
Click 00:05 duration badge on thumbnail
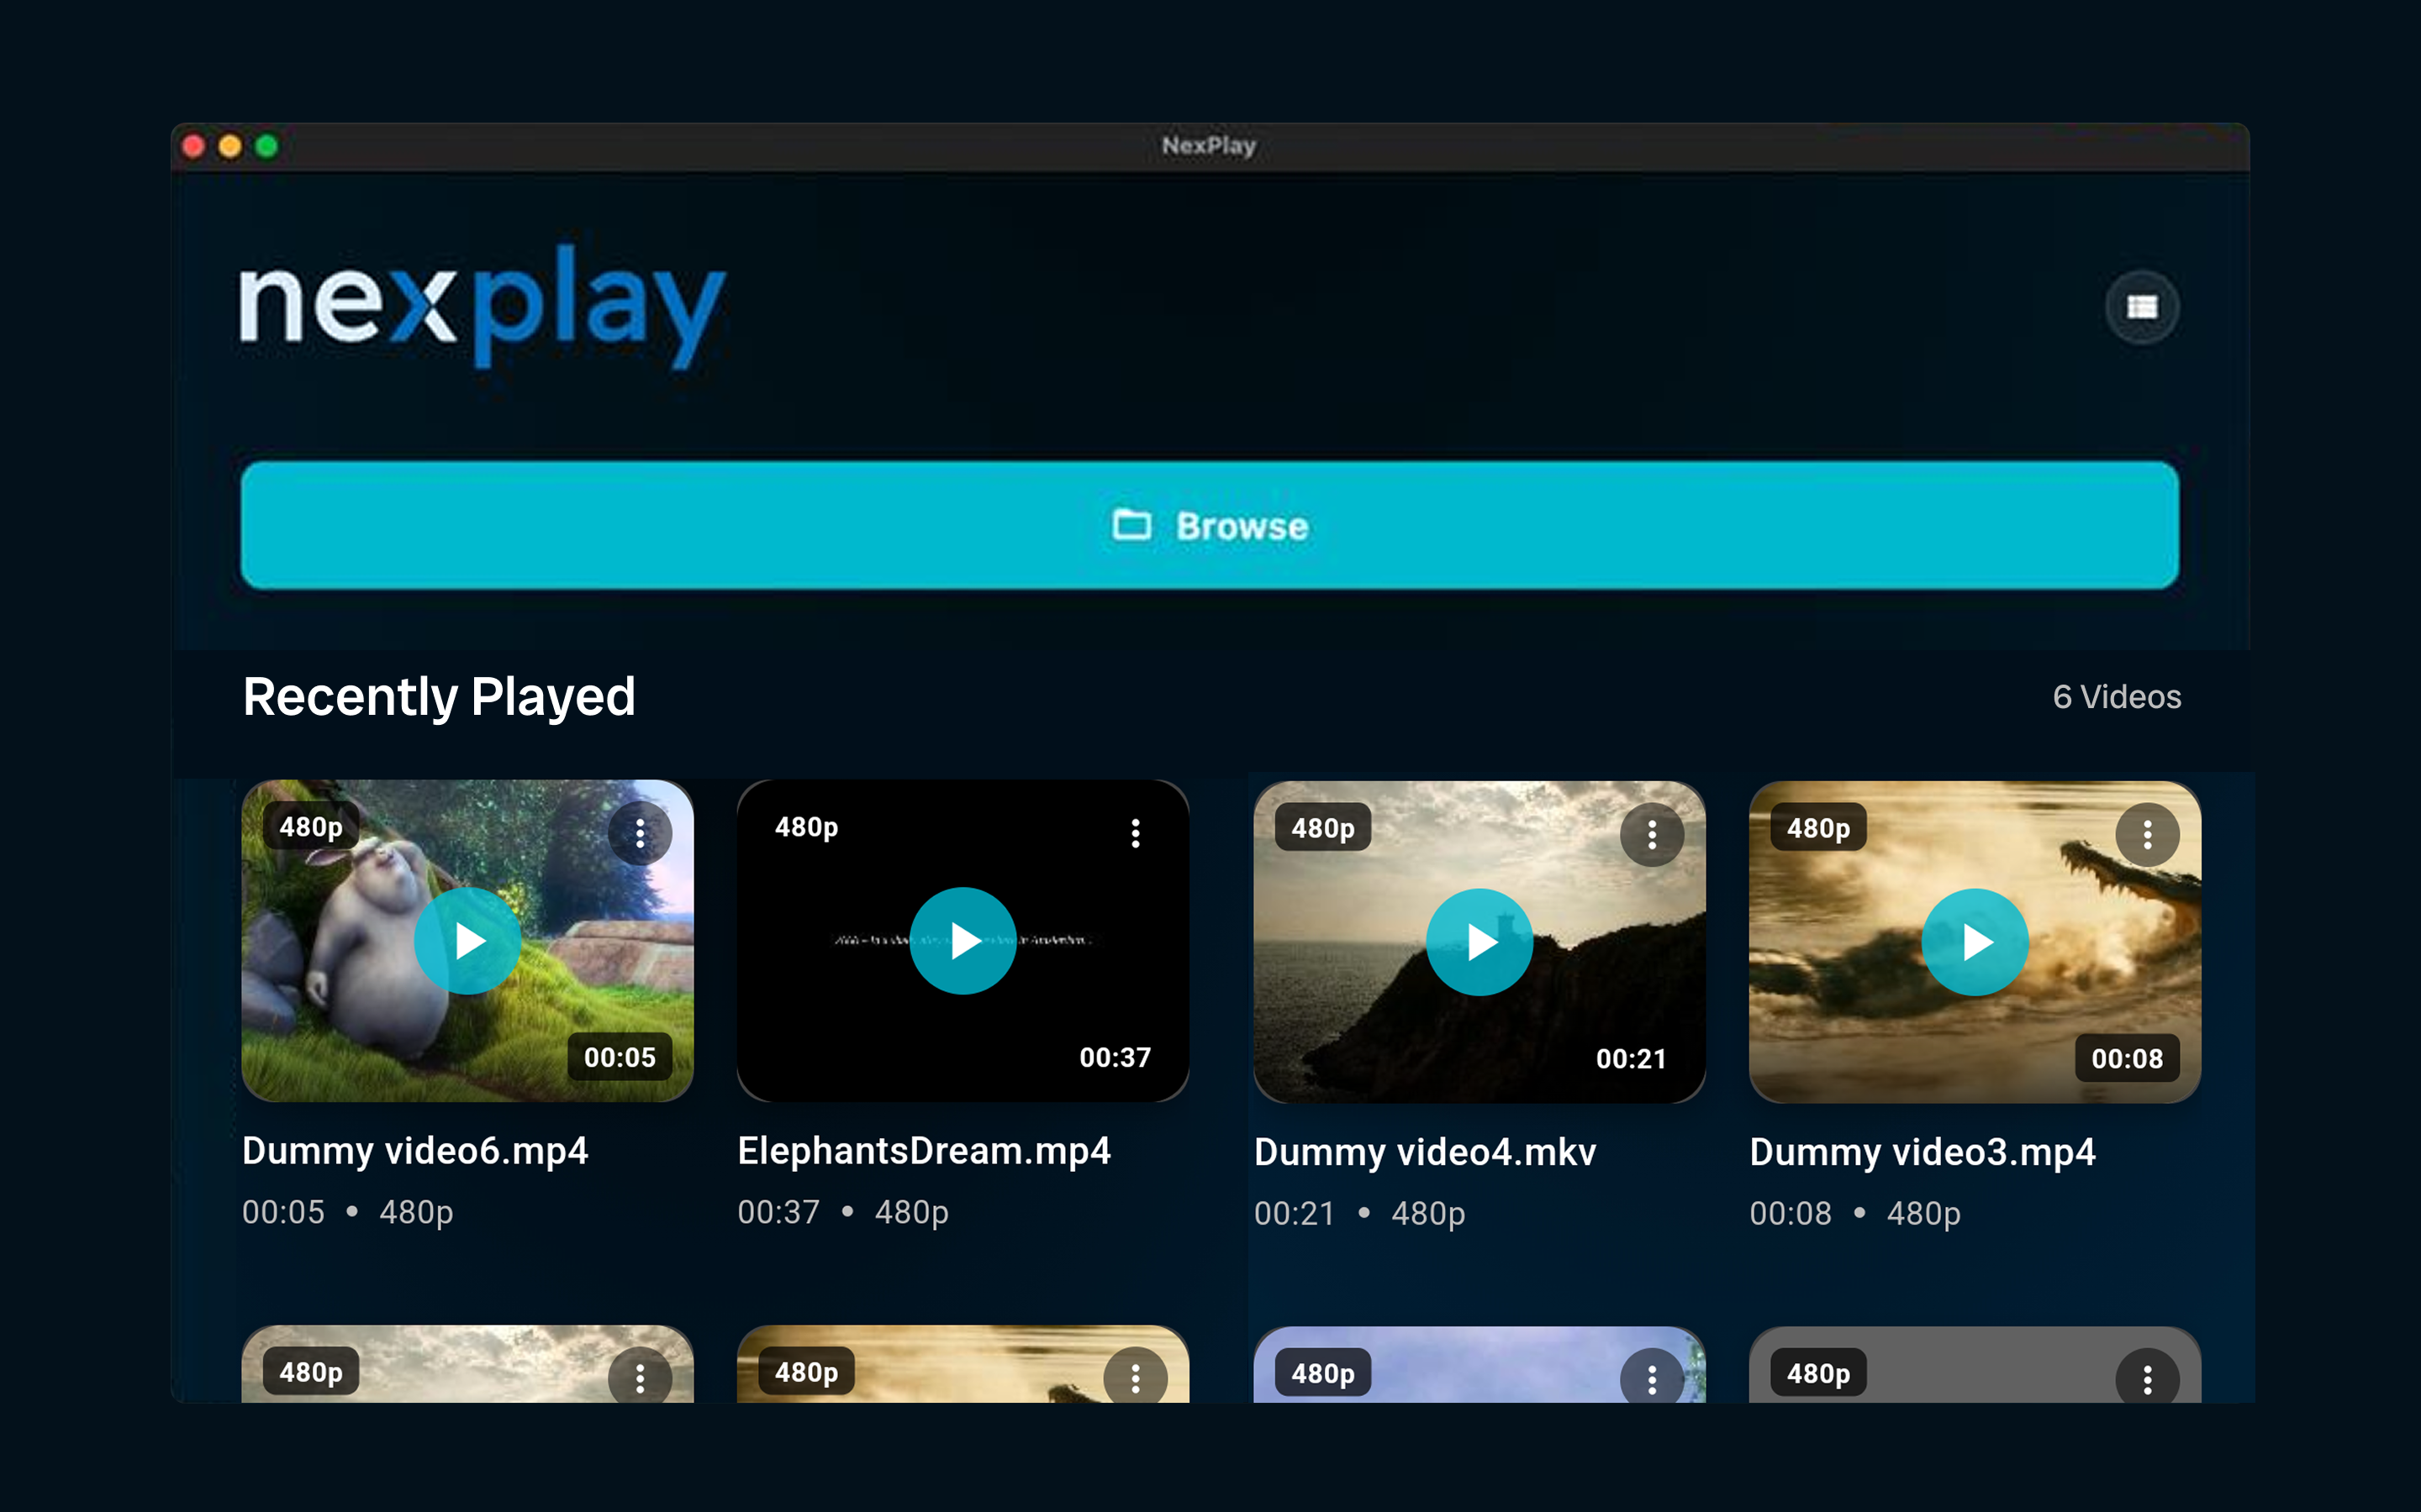pyautogui.click(x=620, y=1057)
